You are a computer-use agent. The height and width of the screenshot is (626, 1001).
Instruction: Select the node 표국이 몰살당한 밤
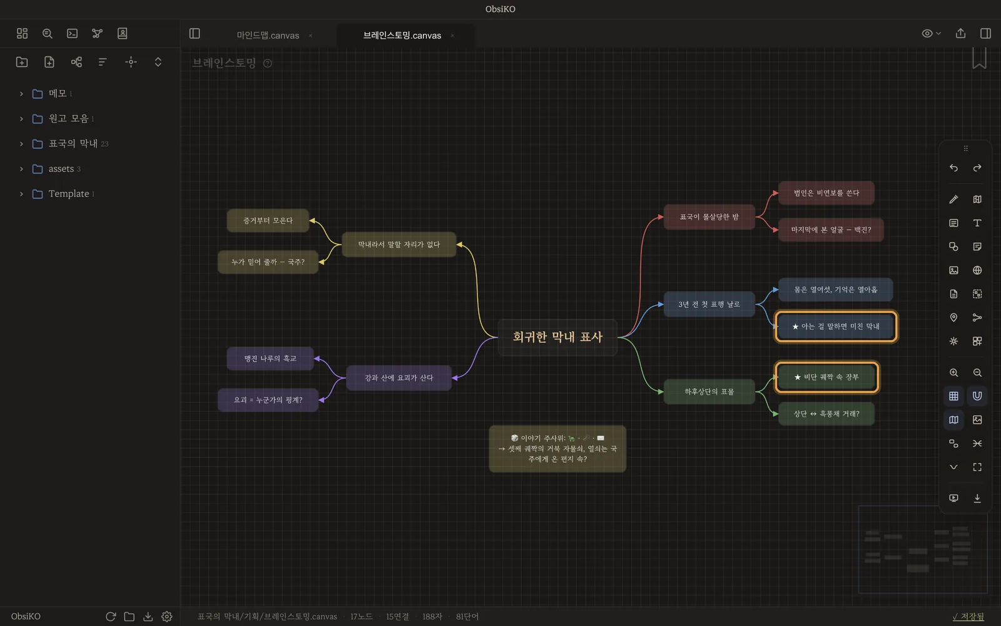coord(709,217)
